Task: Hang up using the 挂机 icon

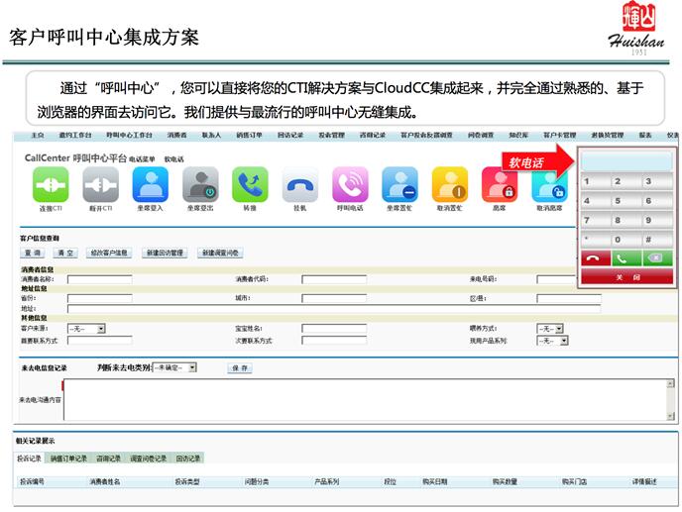Action: [299, 184]
